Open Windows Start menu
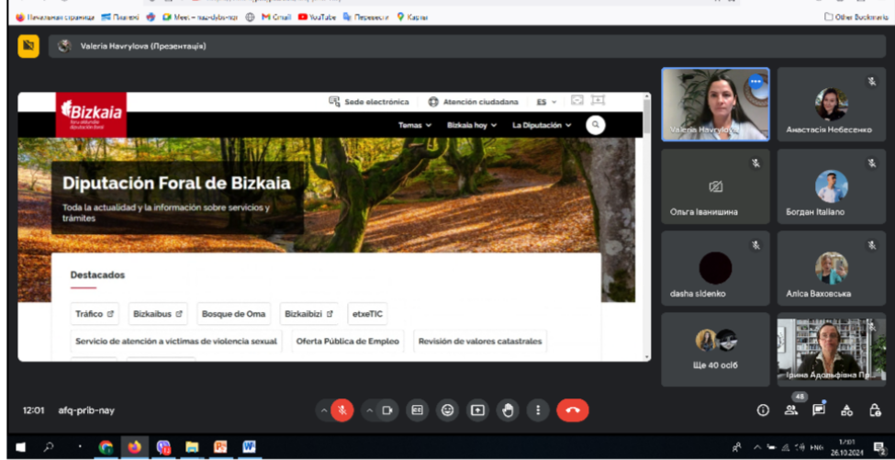The image size is (895, 460). pos(20,447)
